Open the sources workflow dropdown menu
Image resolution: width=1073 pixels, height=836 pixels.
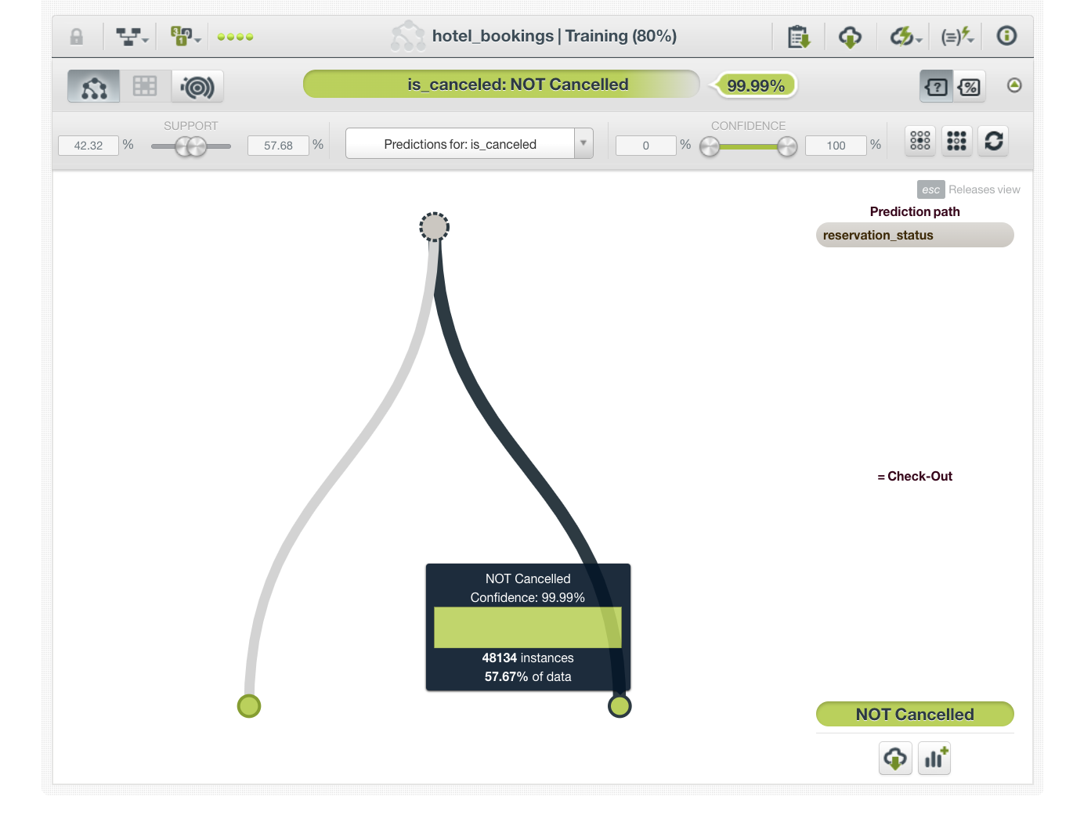(x=132, y=37)
